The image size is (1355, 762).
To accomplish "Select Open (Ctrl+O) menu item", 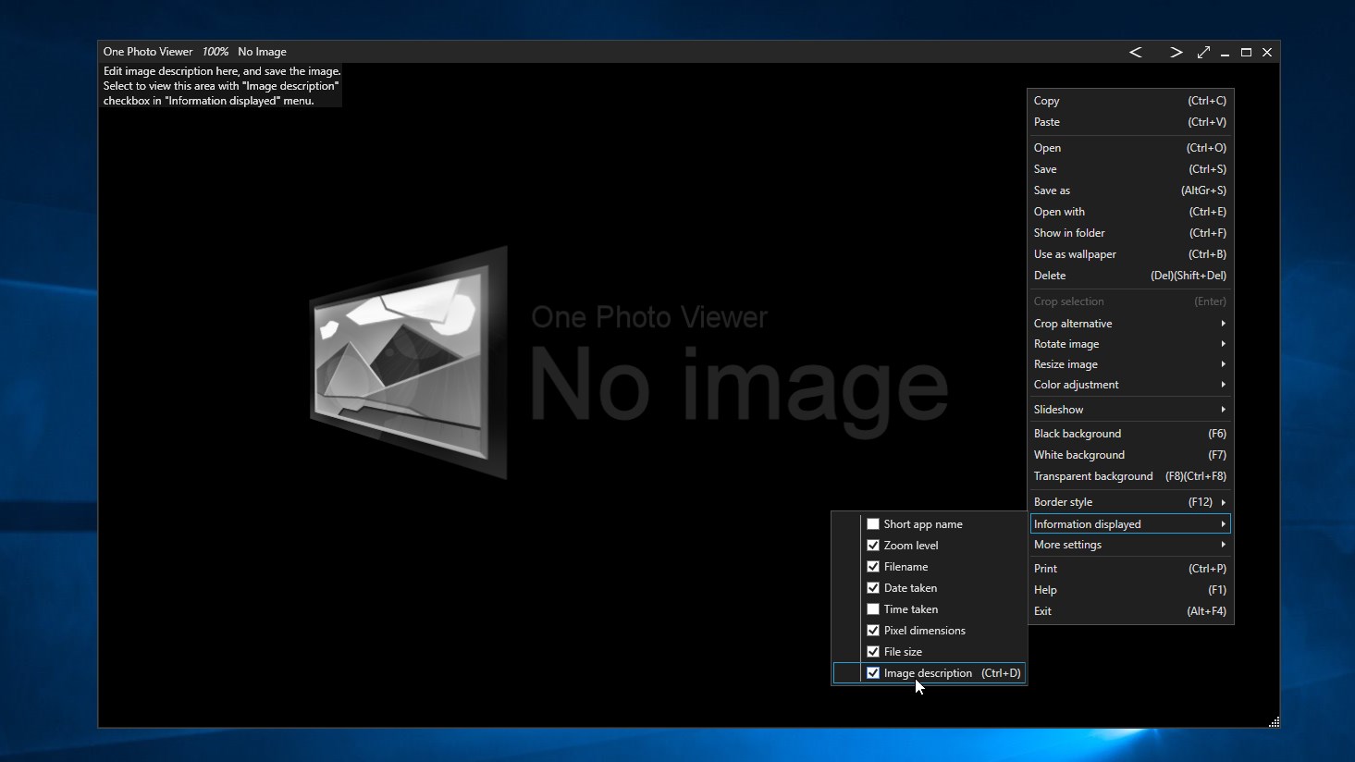I will coord(1130,148).
